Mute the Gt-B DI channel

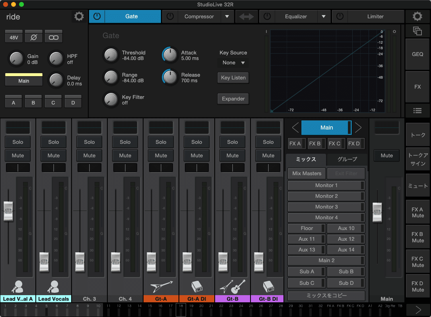click(268, 155)
